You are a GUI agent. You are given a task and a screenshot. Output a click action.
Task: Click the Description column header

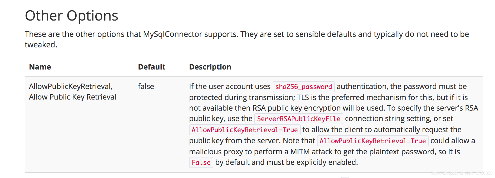pyautogui.click(x=210, y=67)
